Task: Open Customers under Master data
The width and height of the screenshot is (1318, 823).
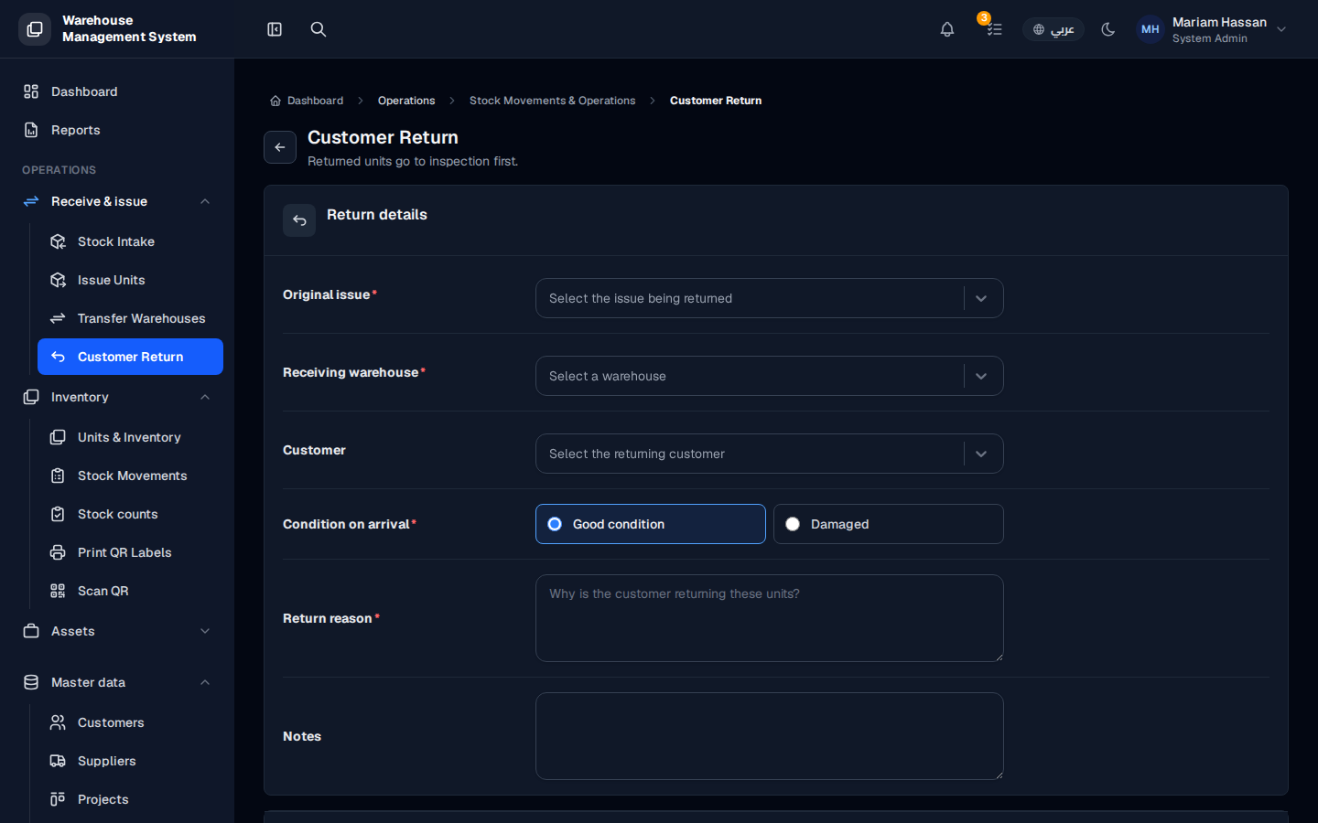Action: coord(130,722)
